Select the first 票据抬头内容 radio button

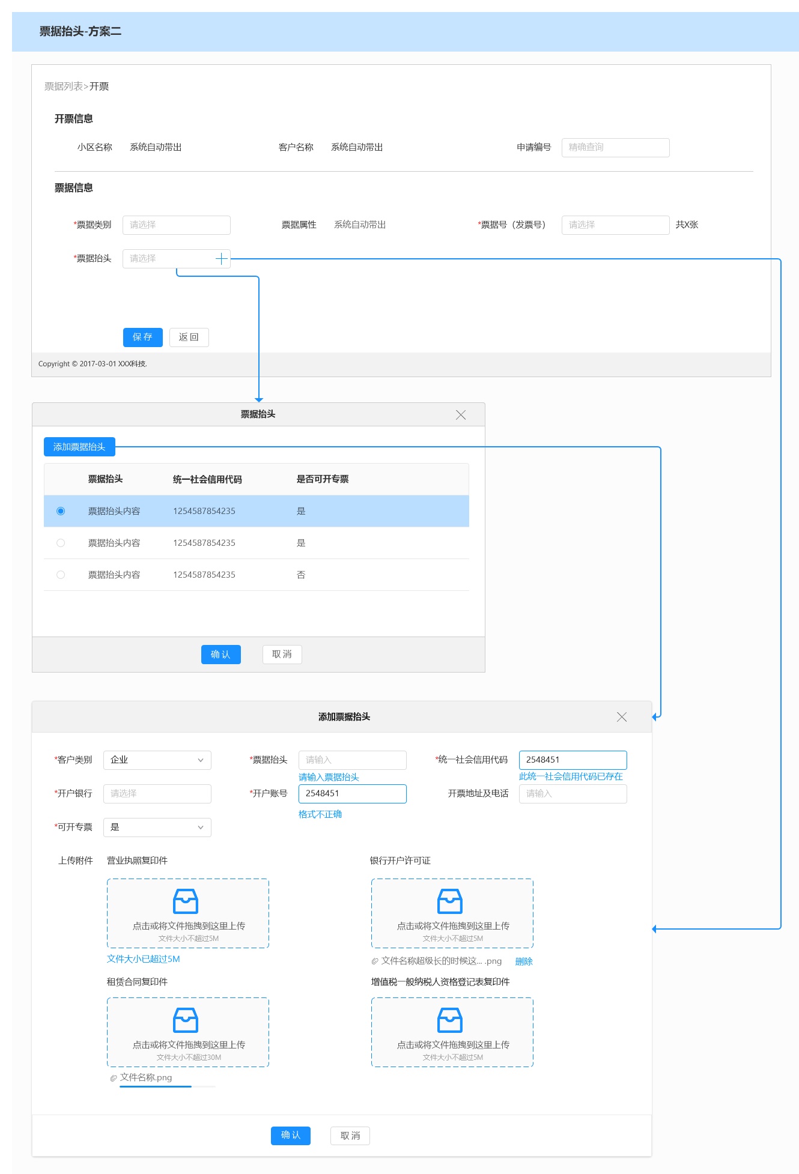[x=61, y=511]
